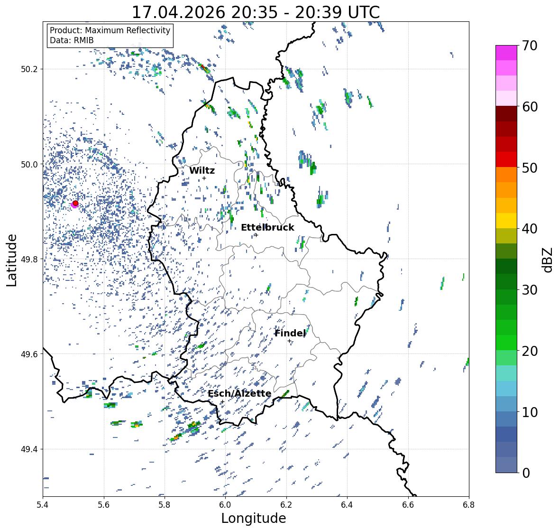Click the red dot marker on the map

tap(75, 203)
